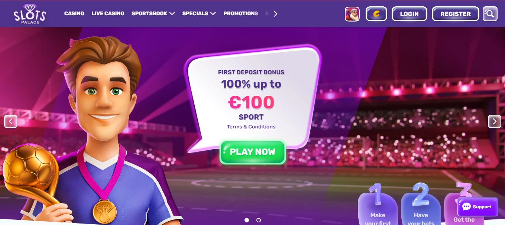Open the Live Casino menu item

click(x=108, y=13)
